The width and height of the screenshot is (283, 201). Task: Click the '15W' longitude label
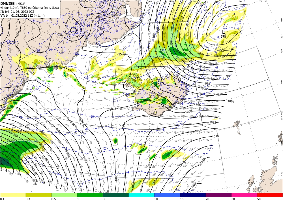coord(171,1)
